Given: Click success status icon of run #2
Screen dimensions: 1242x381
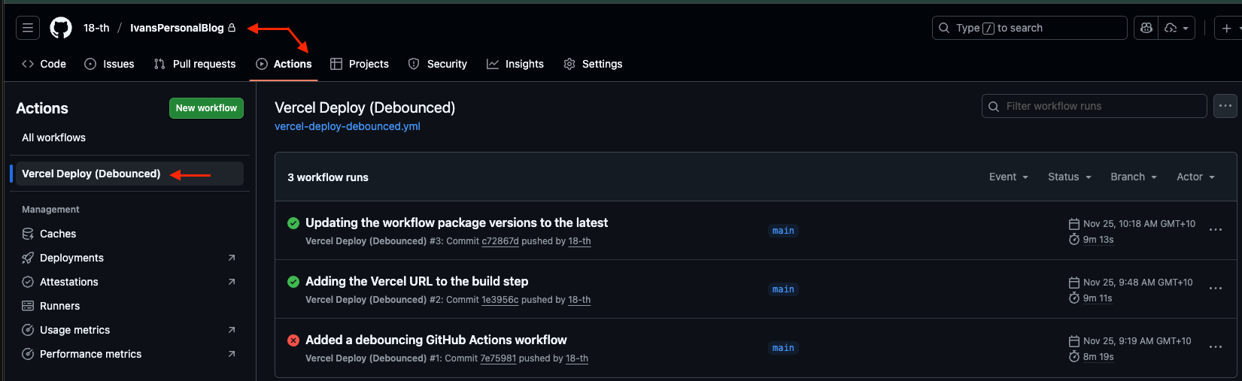Looking at the screenshot, I should (x=293, y=282).
